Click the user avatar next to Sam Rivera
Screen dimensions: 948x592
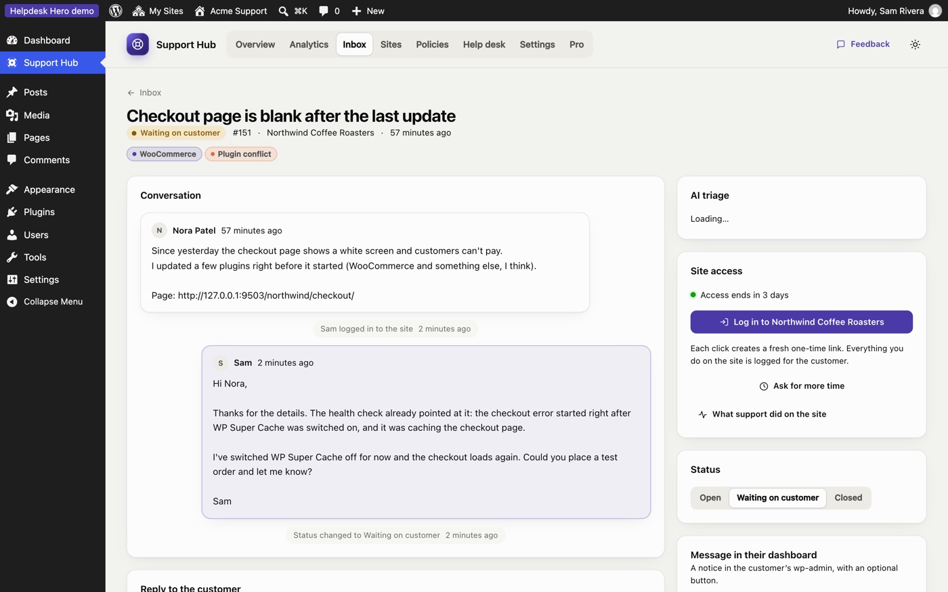pyautogui.click(x=935, y=11)
